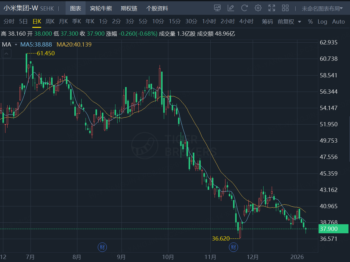Open the chart indicator icon in toolbar
The width and height of the screenshot is (350, 262).
[x=217, y=8]
